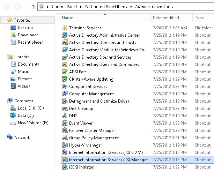Click the Computer Management icon
The image size is (214, 171).
[65, 94]
